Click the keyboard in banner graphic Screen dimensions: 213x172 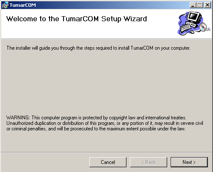click(185, 28)
